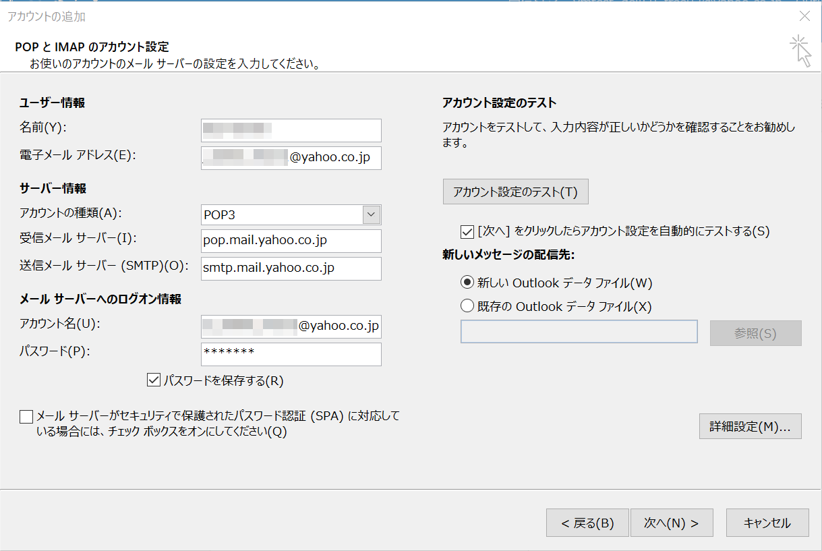Focus the アカウント名(U) field
The height and width of the screenshot is (551, 822).
(291, 326)
